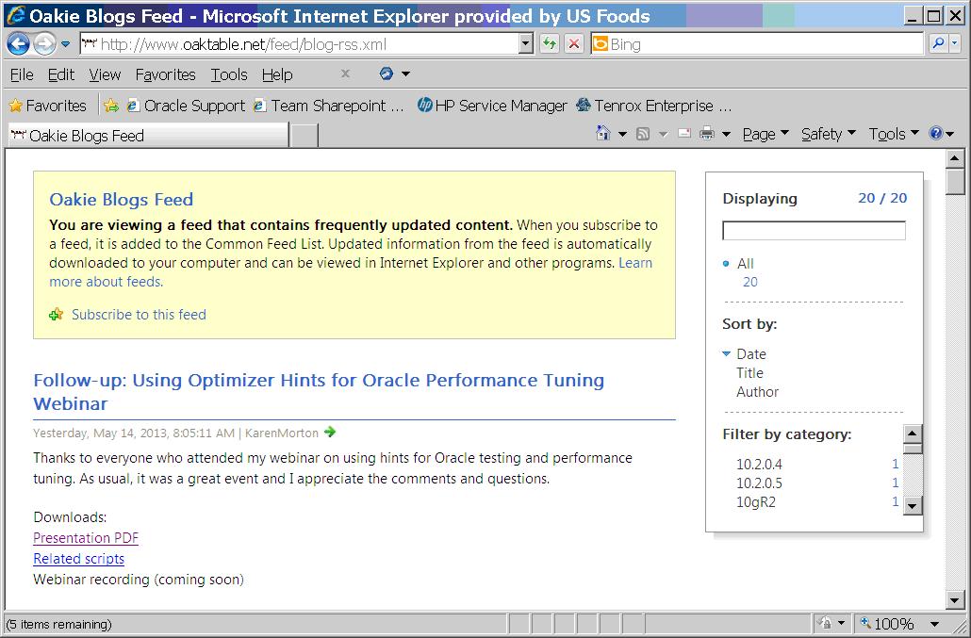This screenshot has width=971, height=638.
Task: Close the toolbar with the small gray x
Action: point(346,74)
